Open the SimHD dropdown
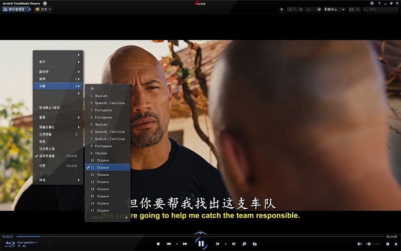The height and width of the screenshot is (251, 401). click(x=295, y=9)
